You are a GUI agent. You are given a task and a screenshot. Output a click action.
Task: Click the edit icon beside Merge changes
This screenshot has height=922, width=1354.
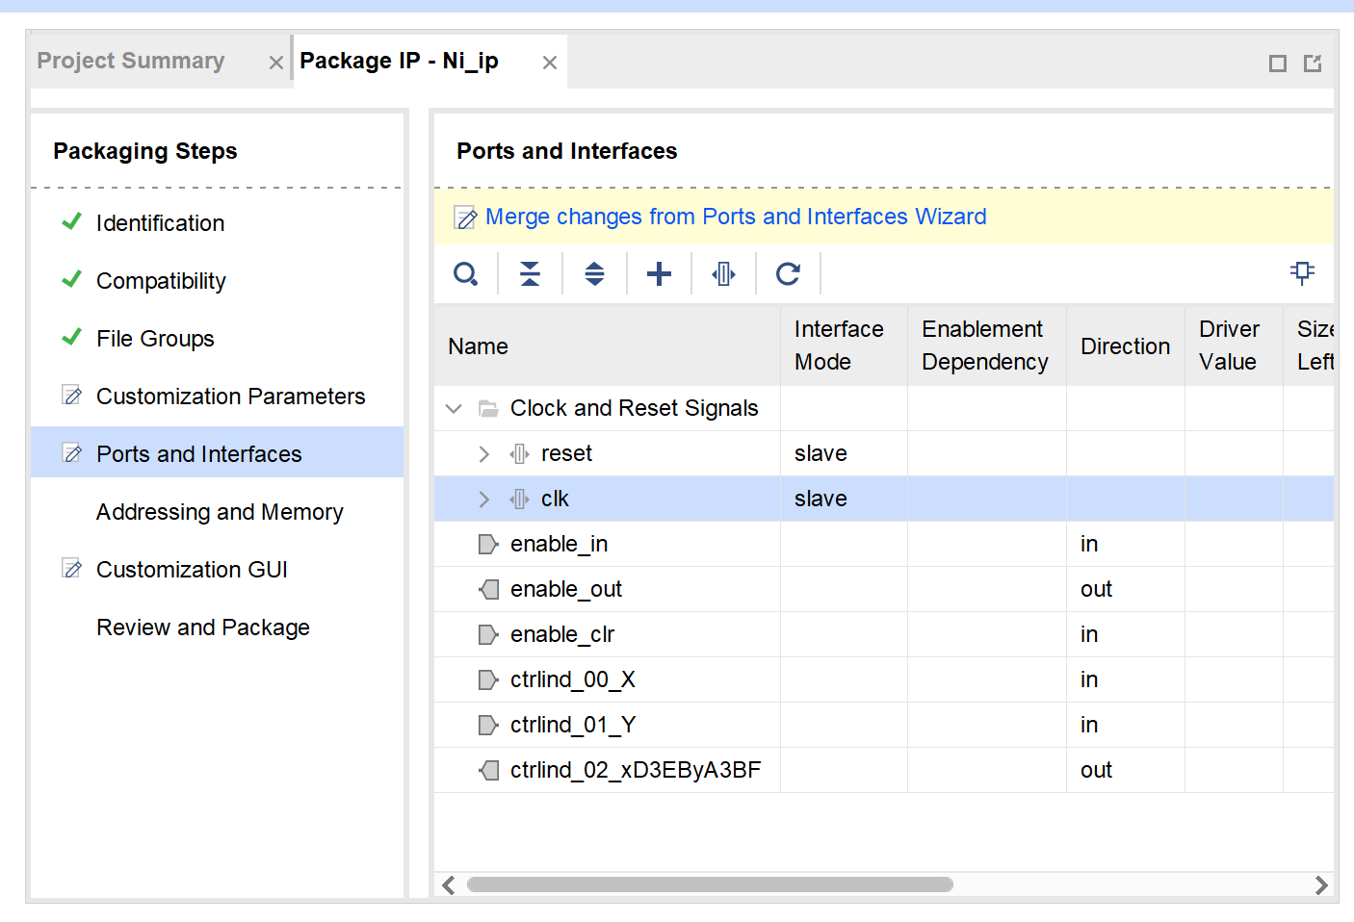[x=465, y=218]
